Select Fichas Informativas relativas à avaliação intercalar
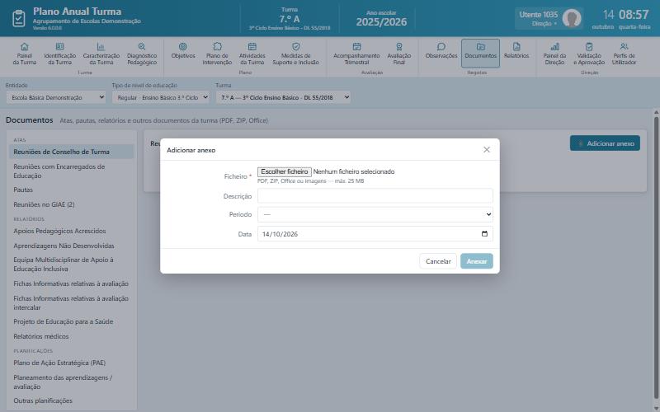Screen dimensions: 660x412 [x=71, y=302]
